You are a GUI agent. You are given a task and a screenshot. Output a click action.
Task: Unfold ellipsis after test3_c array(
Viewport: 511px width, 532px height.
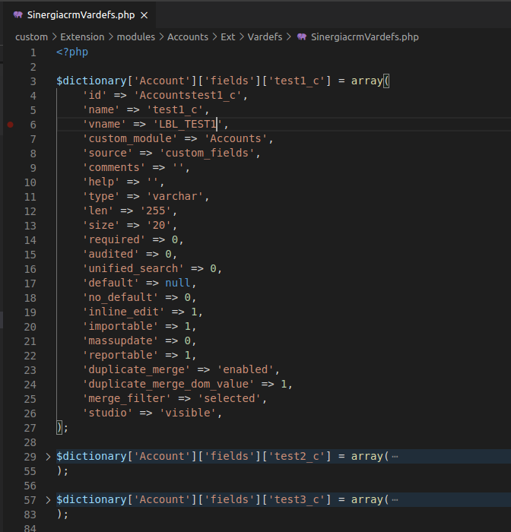pyautogui.click(x=395, y=500)
